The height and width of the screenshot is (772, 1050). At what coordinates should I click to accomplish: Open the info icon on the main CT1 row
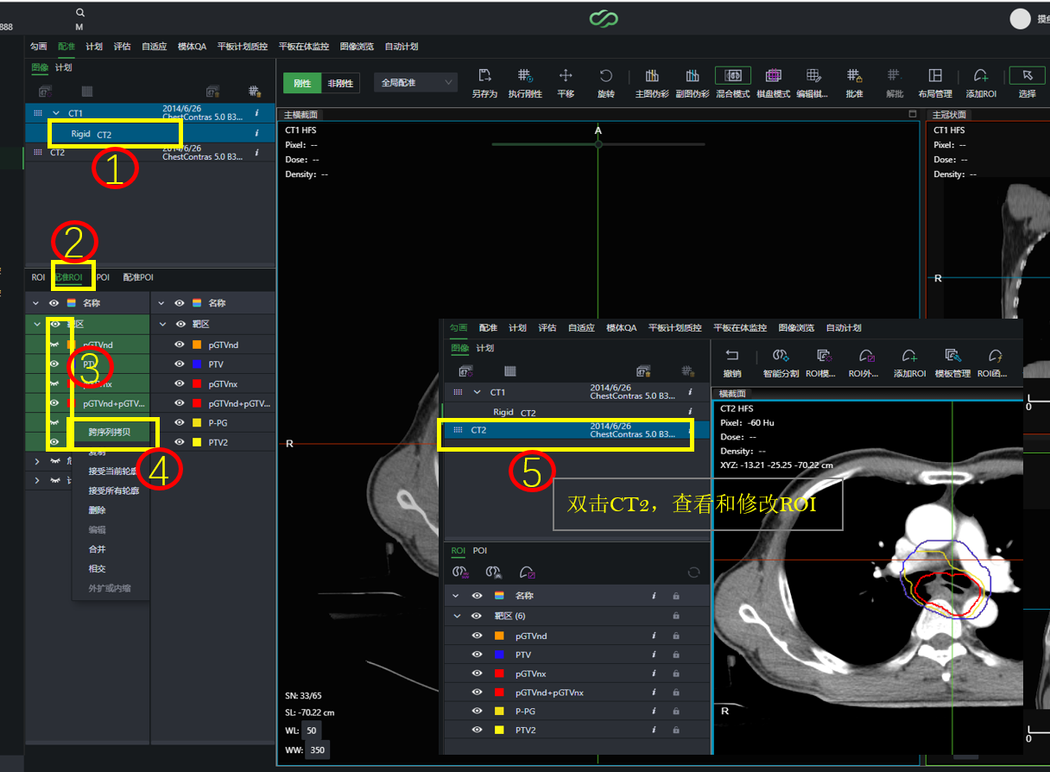(256, 113)
